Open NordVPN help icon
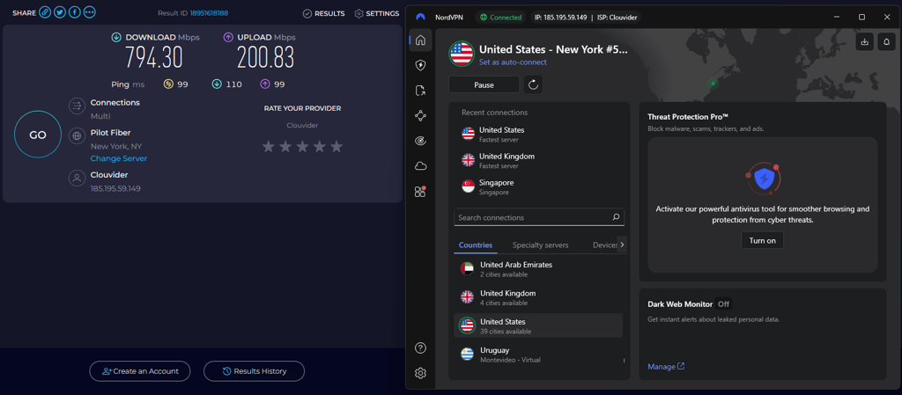This screenshot has height=395, width=902. (420, 347)
